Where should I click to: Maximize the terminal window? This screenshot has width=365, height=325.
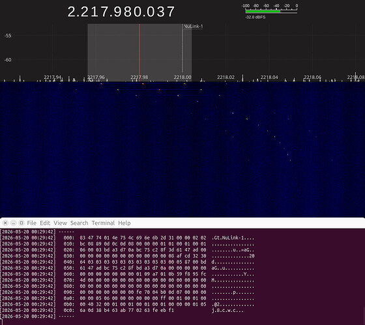click(22, 223)
